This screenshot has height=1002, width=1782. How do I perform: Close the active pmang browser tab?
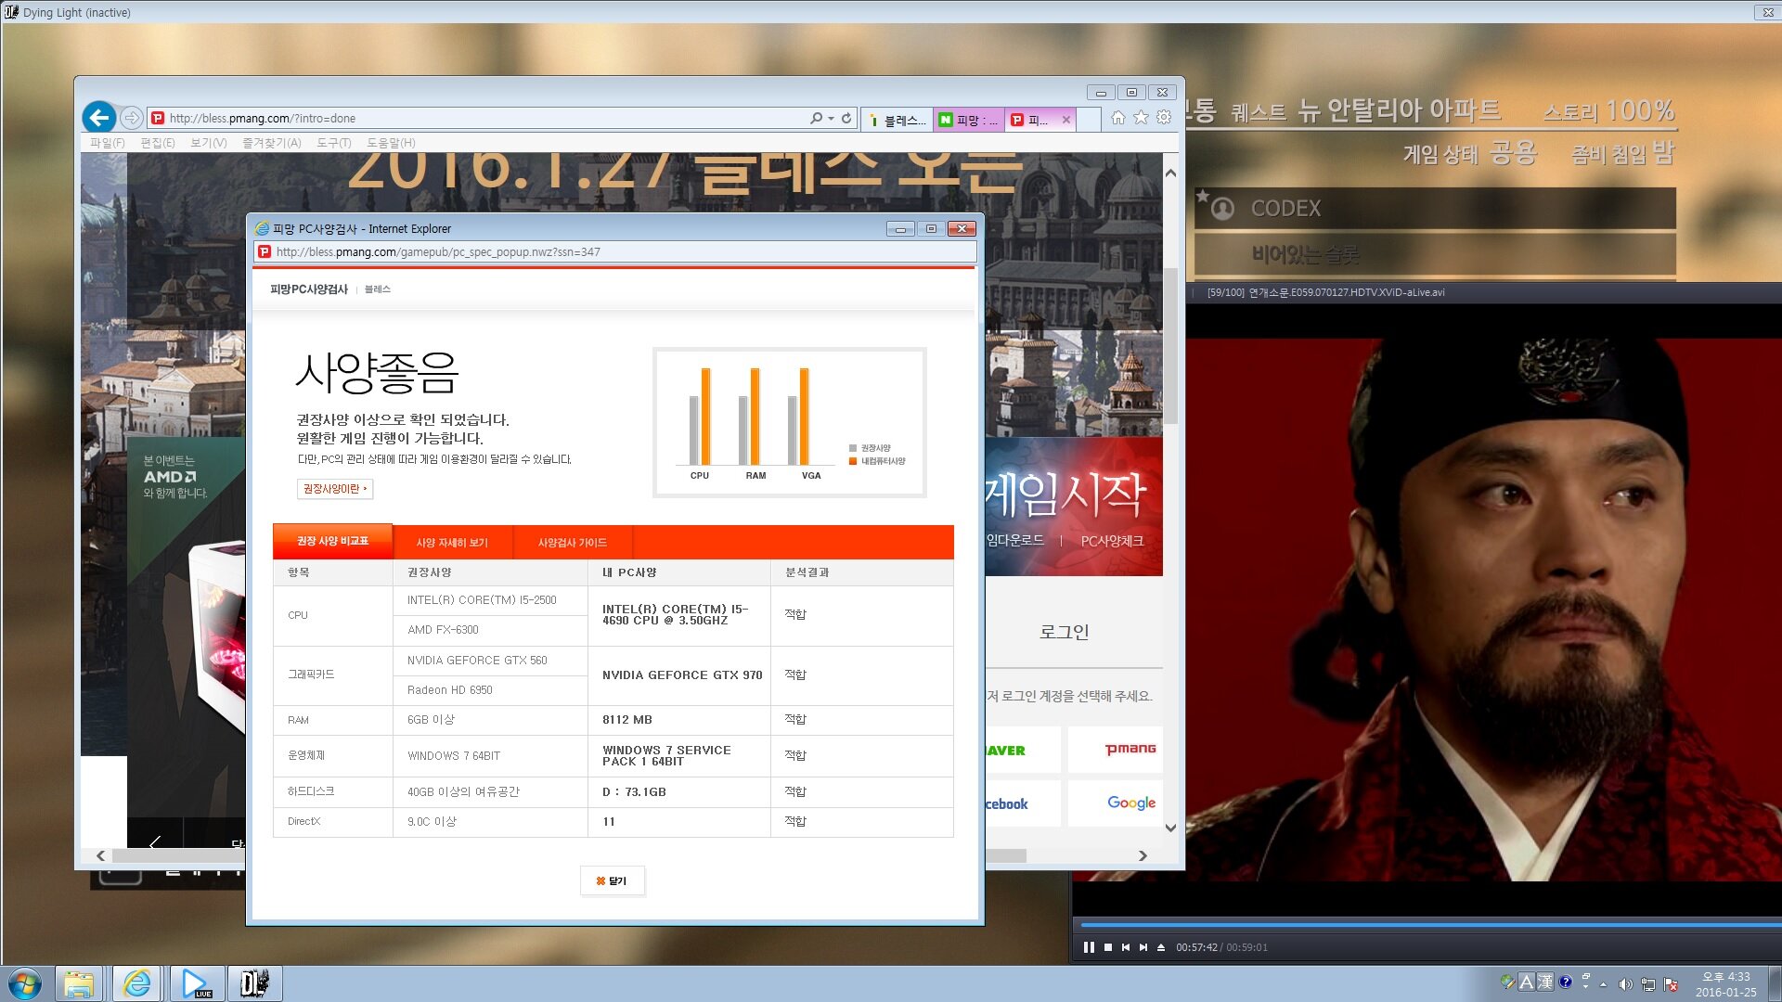[1066, 120]
